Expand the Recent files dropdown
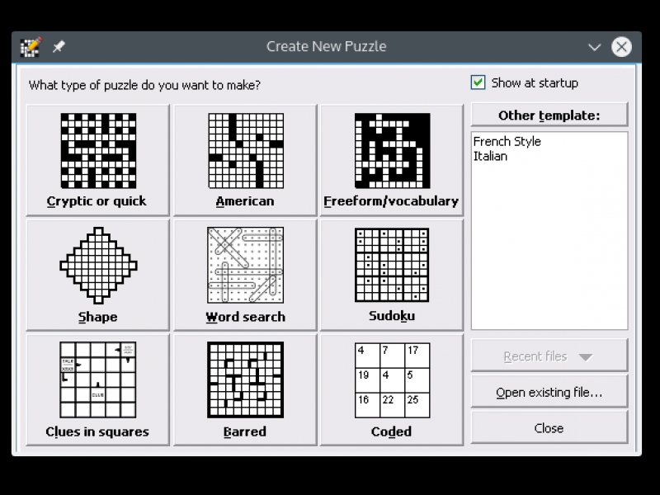Viewport: 660px width, 495px height. pos(549,356)
